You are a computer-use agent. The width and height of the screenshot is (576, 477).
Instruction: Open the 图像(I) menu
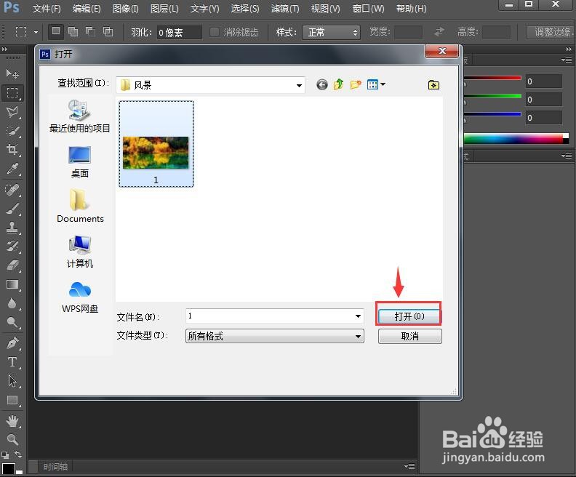(125, 9)
